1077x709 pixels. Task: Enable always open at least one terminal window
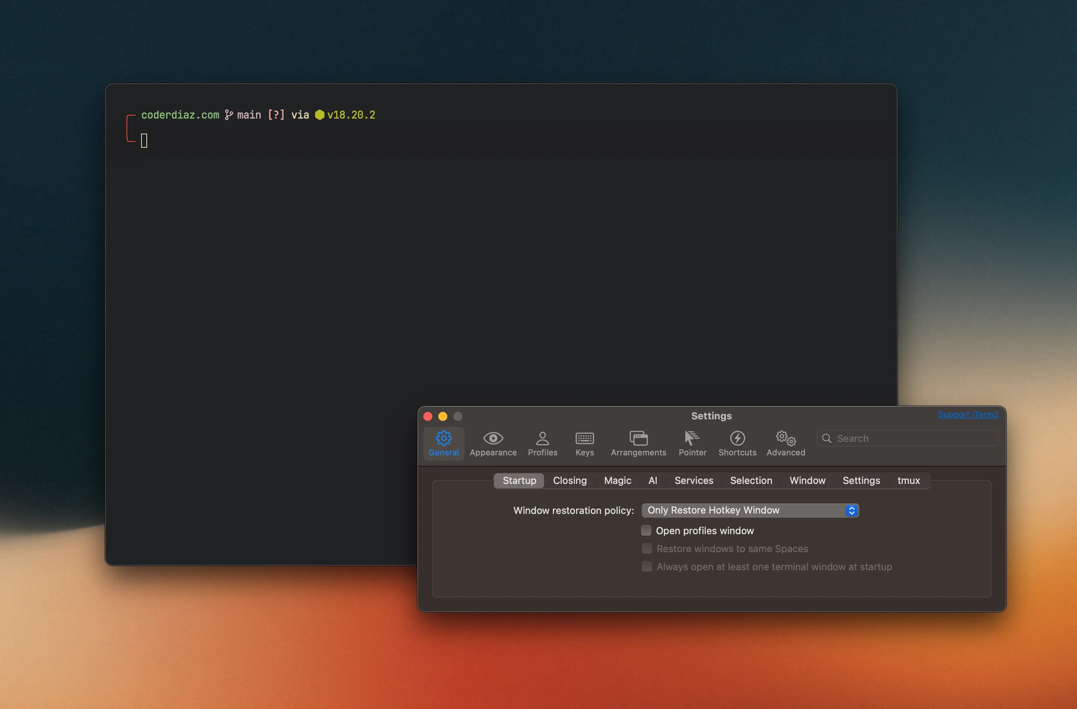[646, 566]
